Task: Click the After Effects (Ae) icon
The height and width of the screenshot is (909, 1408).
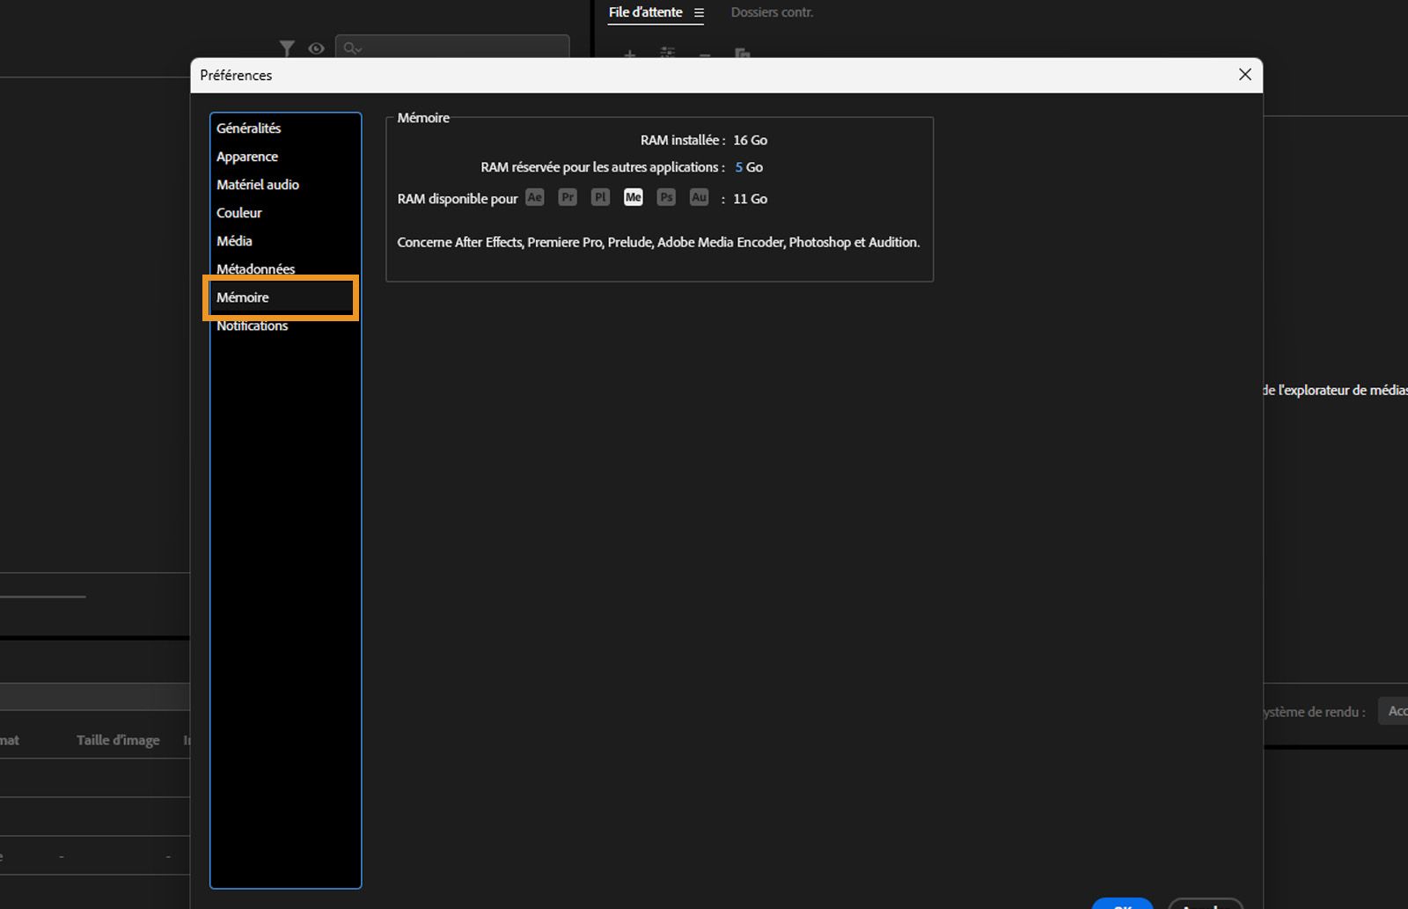Action: tap(534, 197)
